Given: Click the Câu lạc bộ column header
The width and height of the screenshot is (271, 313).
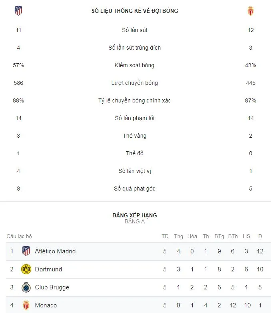Looking at the screenshot, I should point(19,237).
